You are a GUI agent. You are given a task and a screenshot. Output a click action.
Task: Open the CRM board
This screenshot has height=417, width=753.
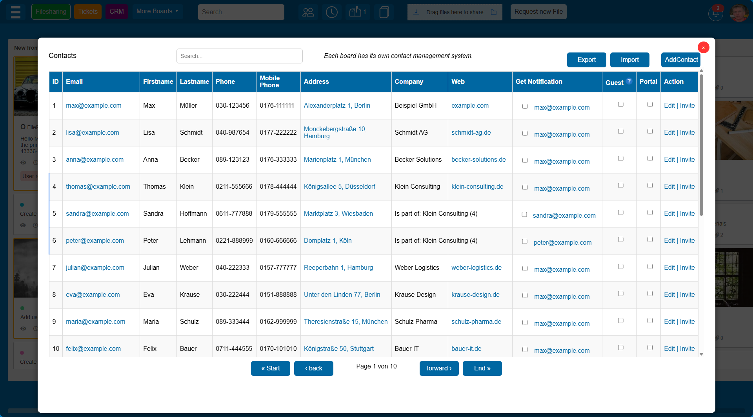(116, 11)
